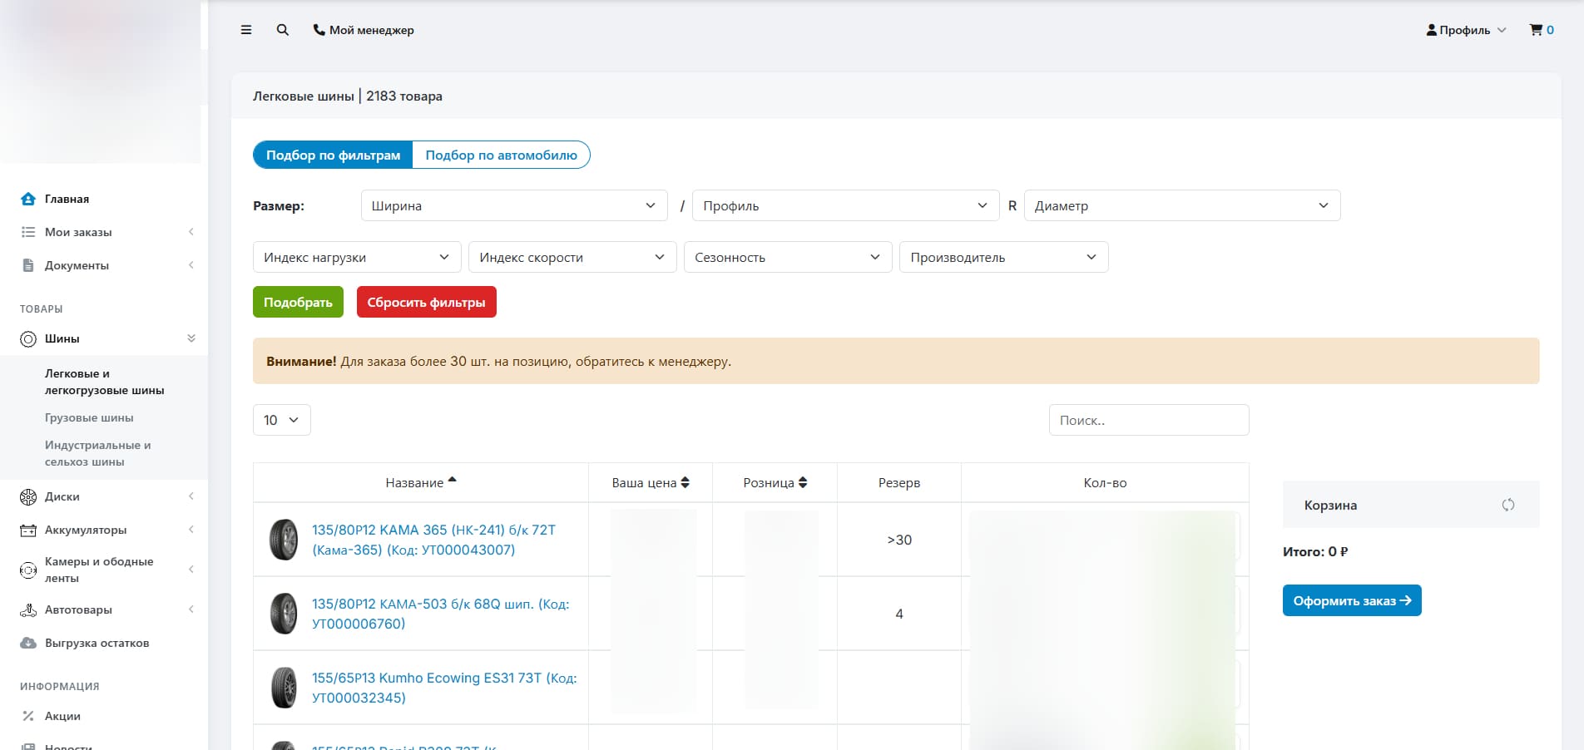Click the Мои заказы list icon
This screenshot has width=1584, height=750.
pos(28,232)
